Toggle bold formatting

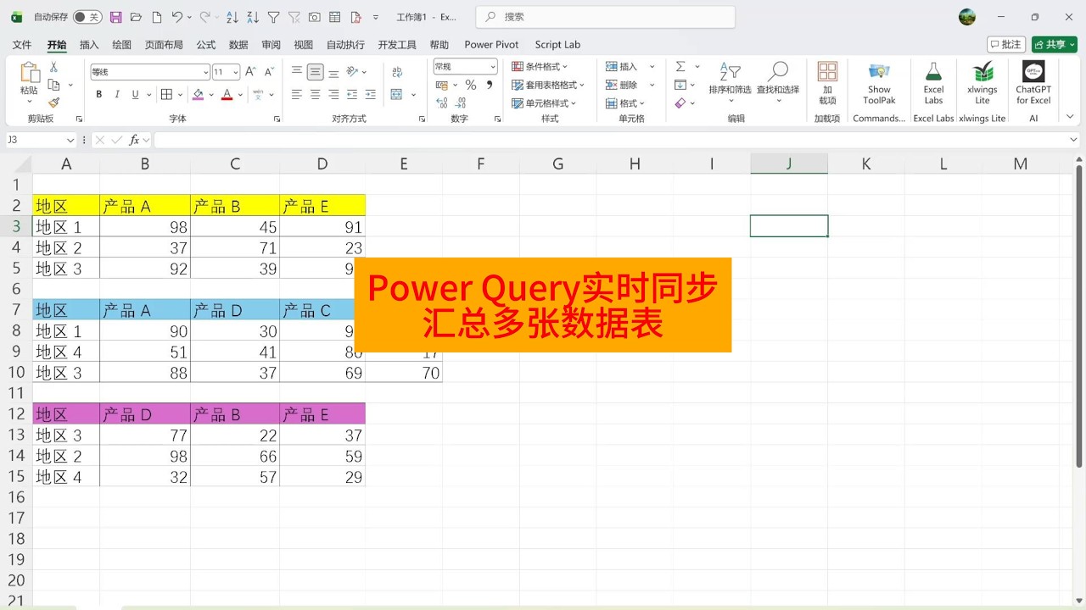(99, 94)
